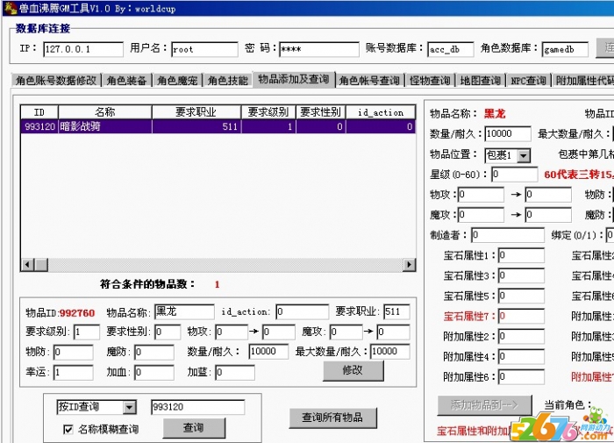Screen dimensions: 614x443
Task: Focus the 幸运 input field
Action: (73, 373)
